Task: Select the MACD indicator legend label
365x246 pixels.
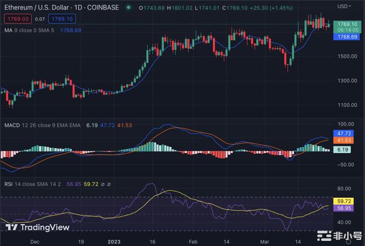Action: coord(12,125)
